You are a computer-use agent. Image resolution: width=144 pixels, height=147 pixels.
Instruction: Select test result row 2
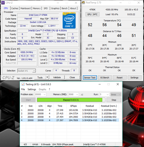click(69, 114)
